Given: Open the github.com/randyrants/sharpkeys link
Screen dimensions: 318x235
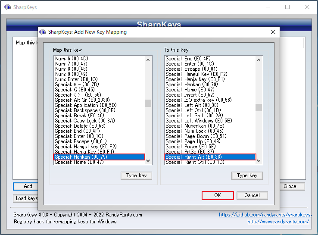Looking at the screenshot, I should [x=265, y=215].
